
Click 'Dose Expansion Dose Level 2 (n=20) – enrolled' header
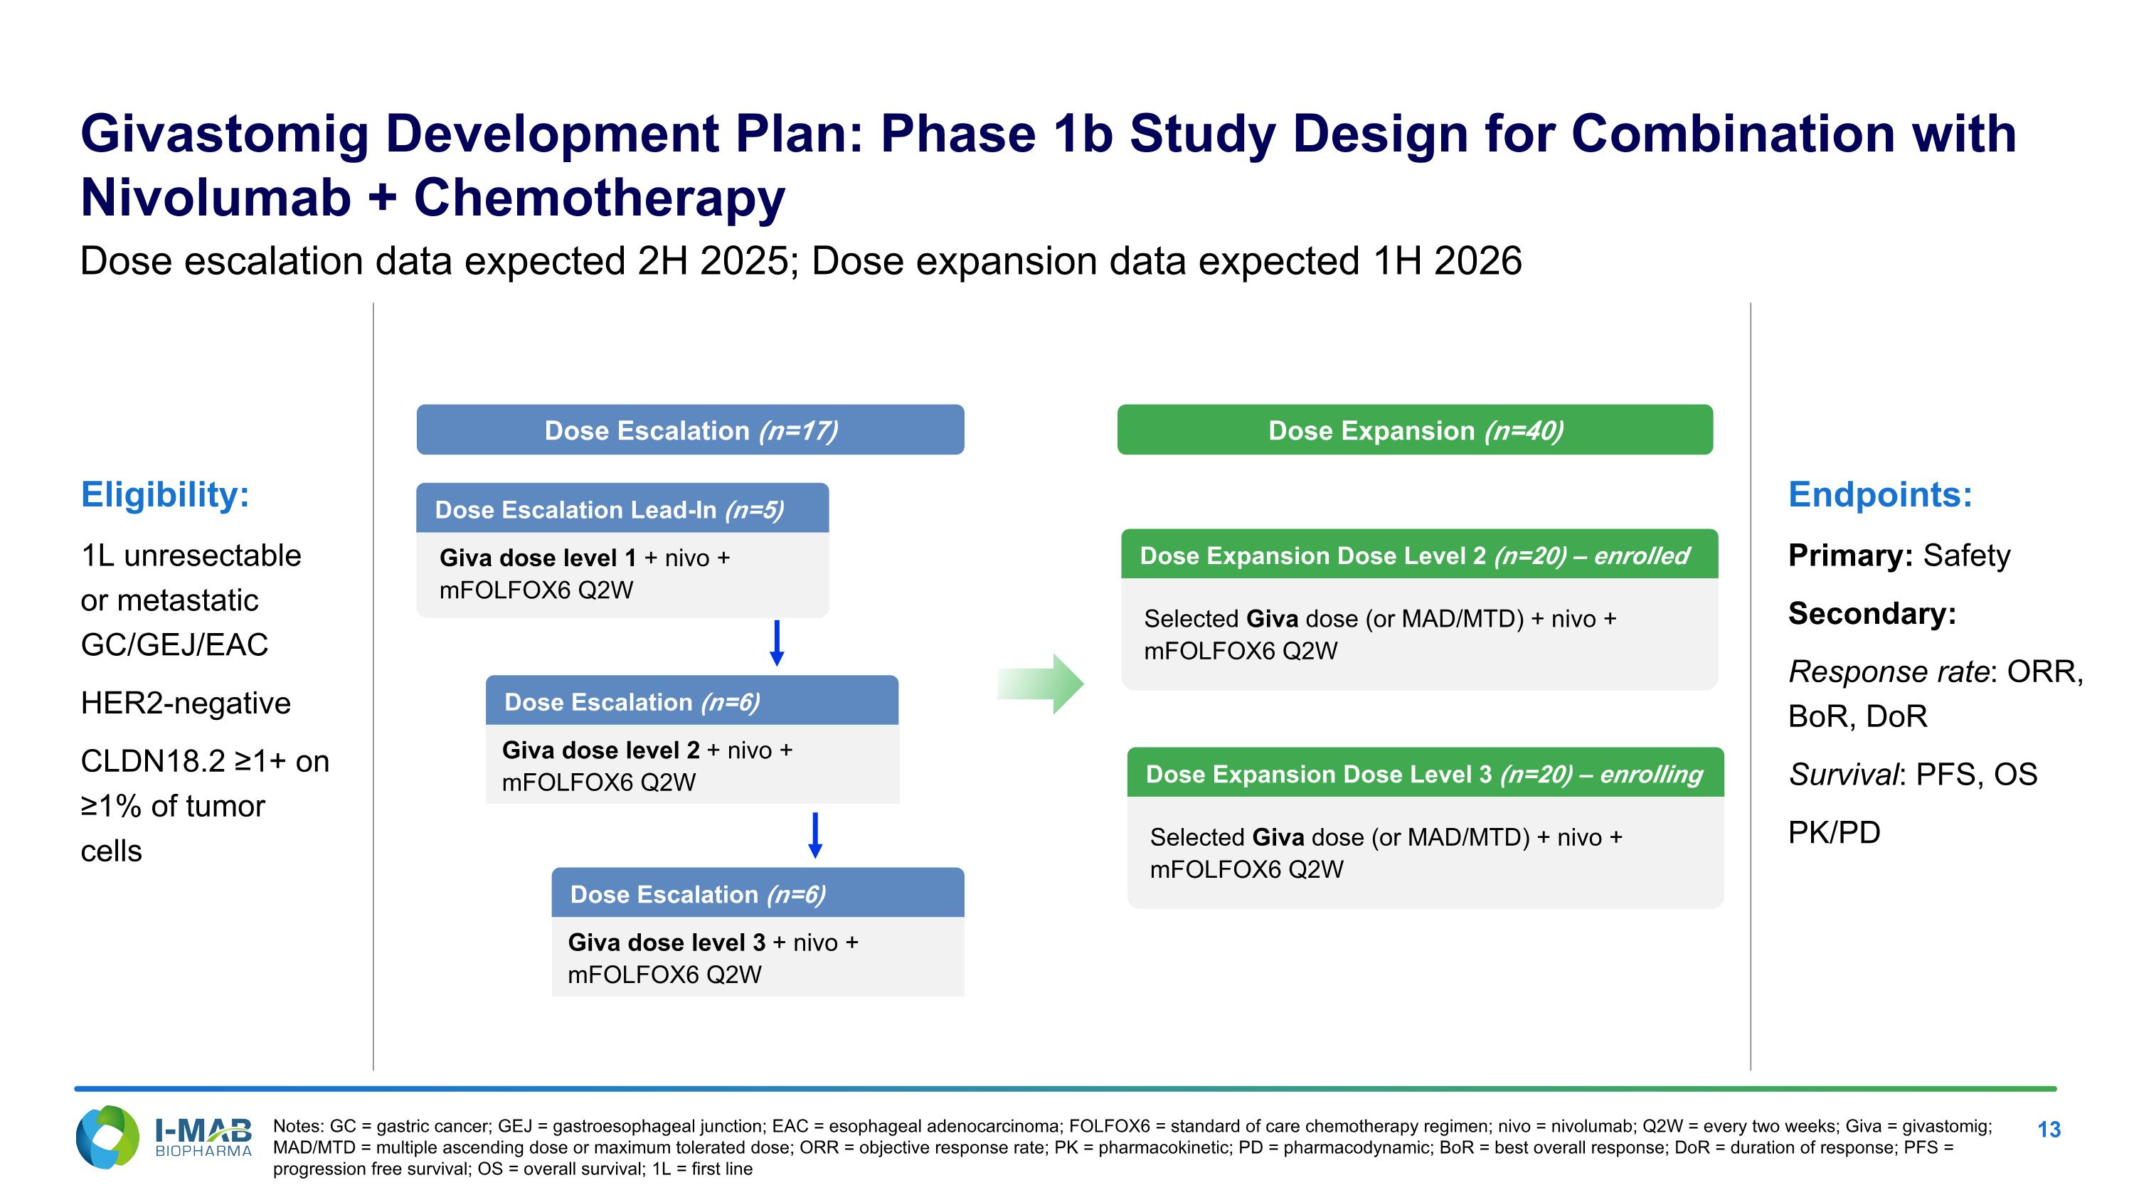(1419, 554)
